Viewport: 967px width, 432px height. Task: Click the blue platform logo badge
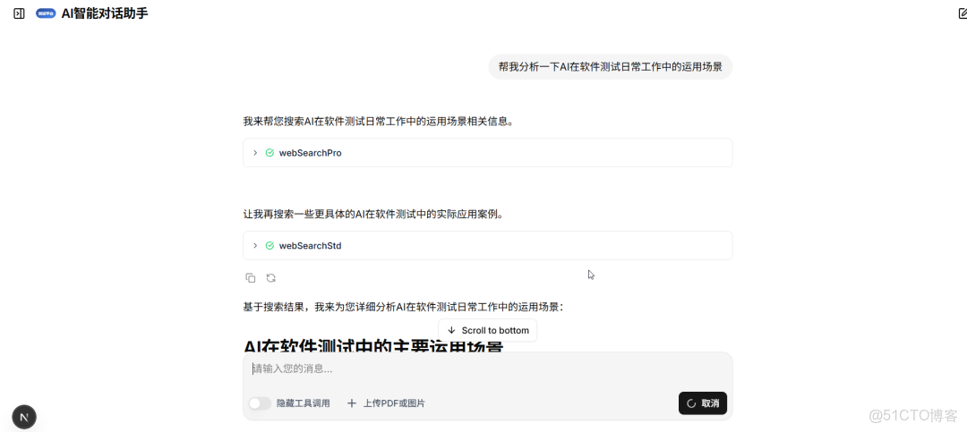47,13
